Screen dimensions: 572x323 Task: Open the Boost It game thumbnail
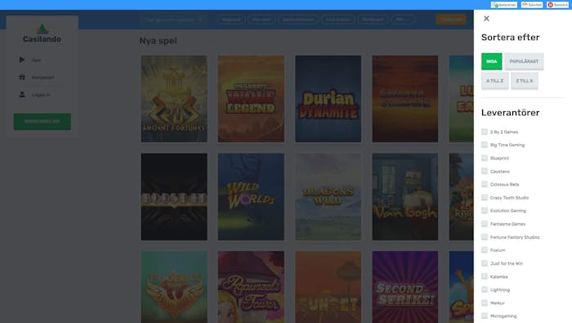point(174,197)
